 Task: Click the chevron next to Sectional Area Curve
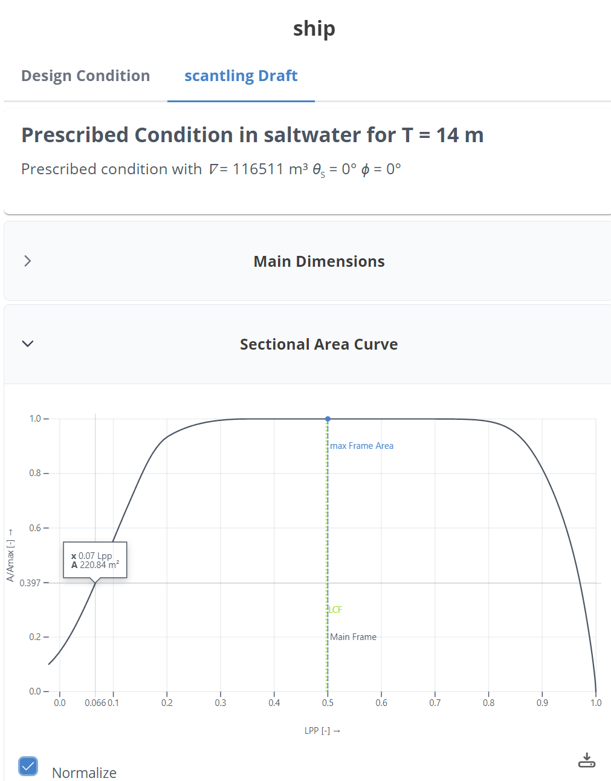tap(28, 344)
